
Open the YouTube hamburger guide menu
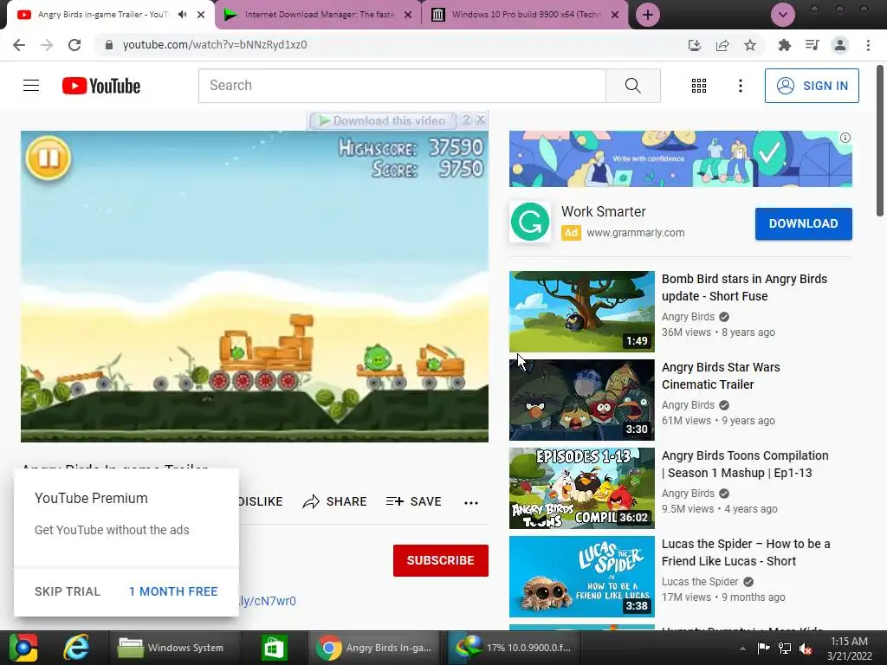click(x=31, y=86)
